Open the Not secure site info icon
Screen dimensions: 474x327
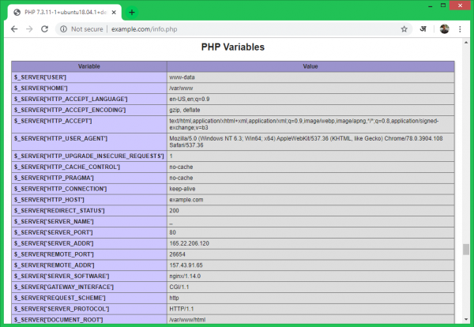[x=63, y=28]
